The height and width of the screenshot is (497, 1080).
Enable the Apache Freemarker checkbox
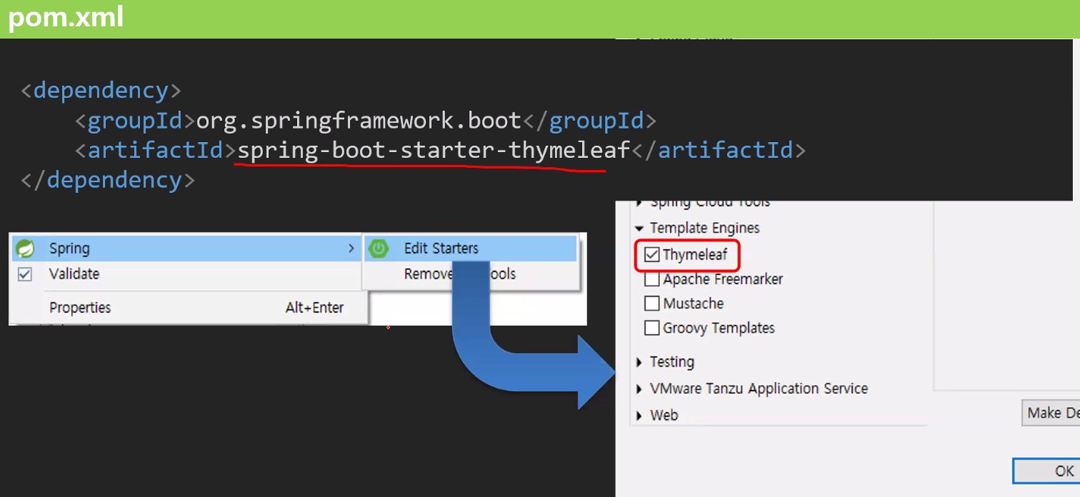click(651, 279)
